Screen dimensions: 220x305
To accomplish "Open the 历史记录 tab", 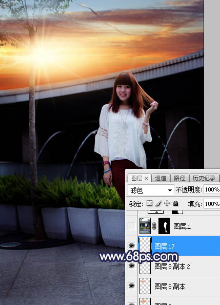I will (x=204, y=178).
